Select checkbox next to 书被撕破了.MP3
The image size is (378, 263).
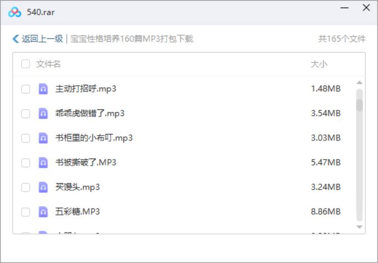click(26, 163)
